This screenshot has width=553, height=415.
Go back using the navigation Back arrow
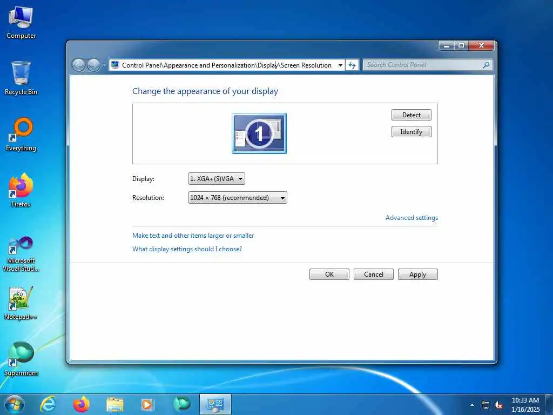pos(78,65)
